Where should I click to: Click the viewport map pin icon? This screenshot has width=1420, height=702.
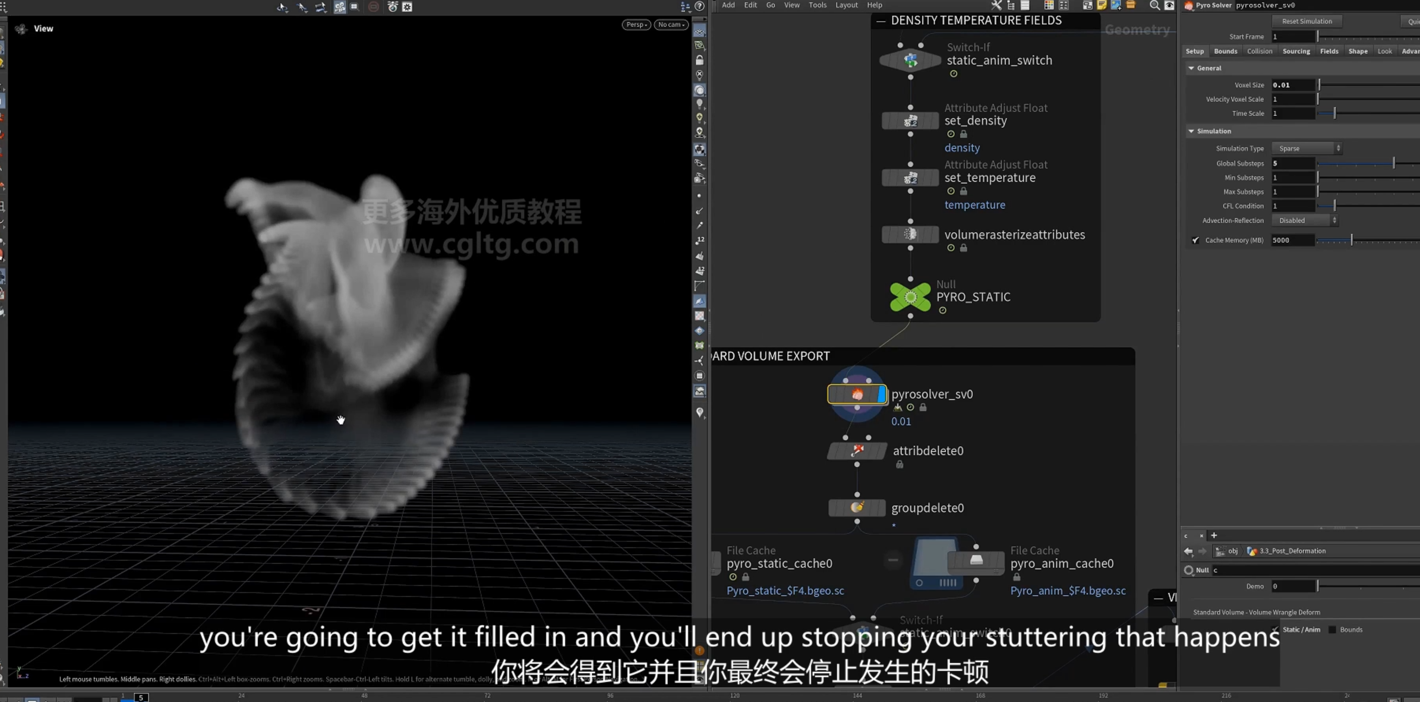[700, 412]
